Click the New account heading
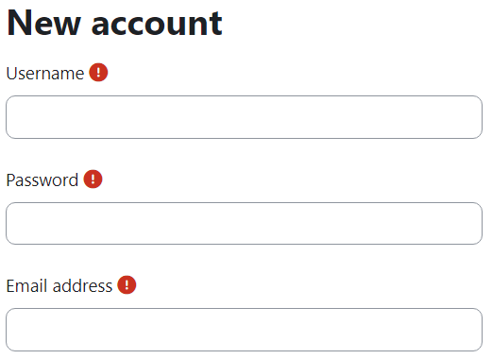492x359 pixels. point(114,23)
